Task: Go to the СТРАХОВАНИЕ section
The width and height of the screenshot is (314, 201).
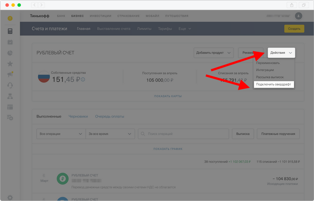Action: (128, 16)
